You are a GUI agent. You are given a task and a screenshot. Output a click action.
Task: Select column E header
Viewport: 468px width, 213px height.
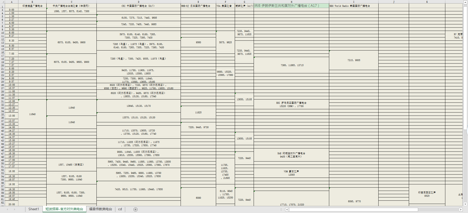[198, 2]
